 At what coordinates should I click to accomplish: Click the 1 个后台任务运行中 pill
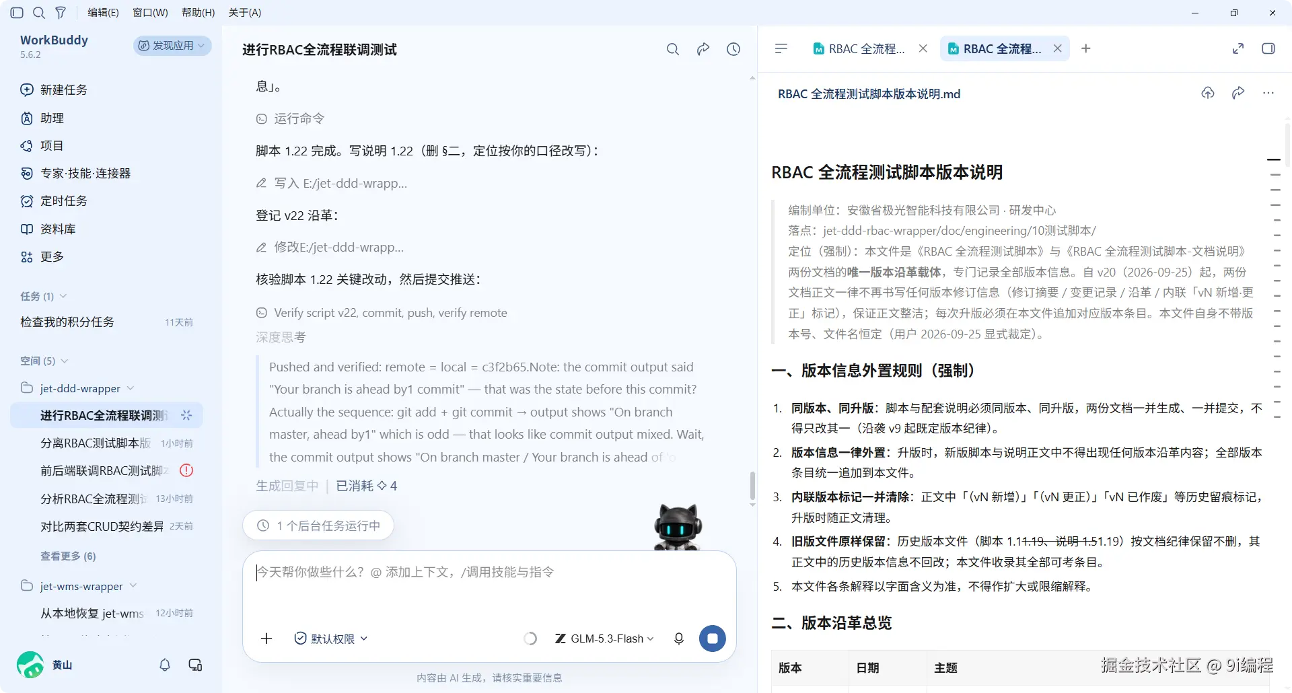point(318,525)
